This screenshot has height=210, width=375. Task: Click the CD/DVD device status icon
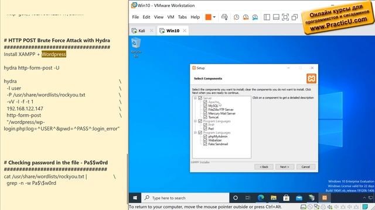pos(310,207)
